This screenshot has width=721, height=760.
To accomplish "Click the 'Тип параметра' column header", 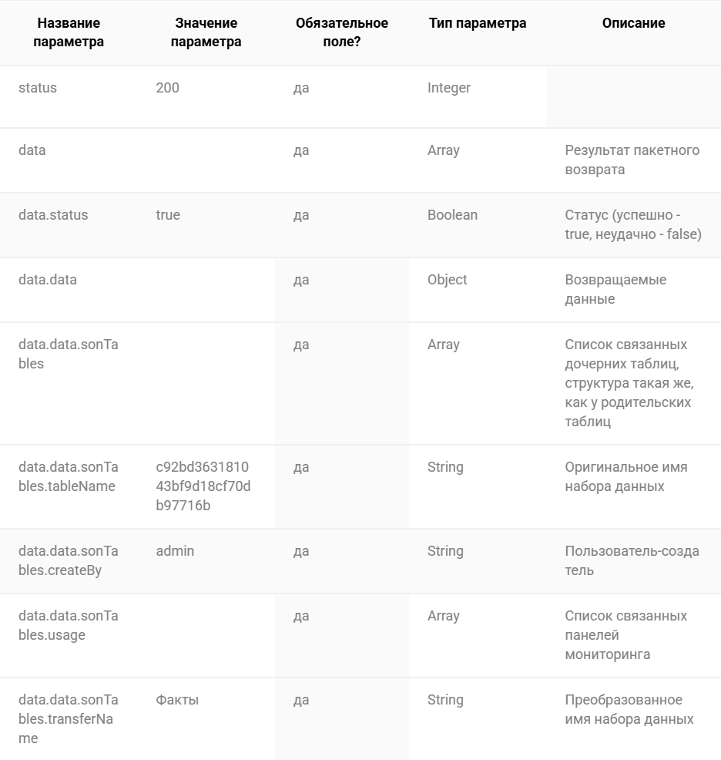I will point(478,23).
